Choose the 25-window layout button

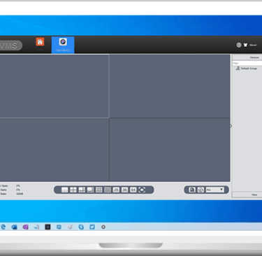point(116,190)
